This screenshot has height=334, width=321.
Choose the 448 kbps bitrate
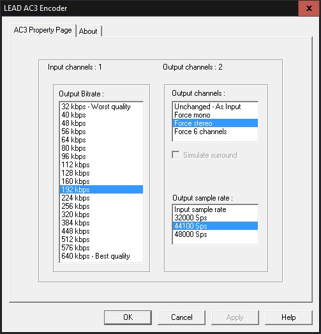101,231
